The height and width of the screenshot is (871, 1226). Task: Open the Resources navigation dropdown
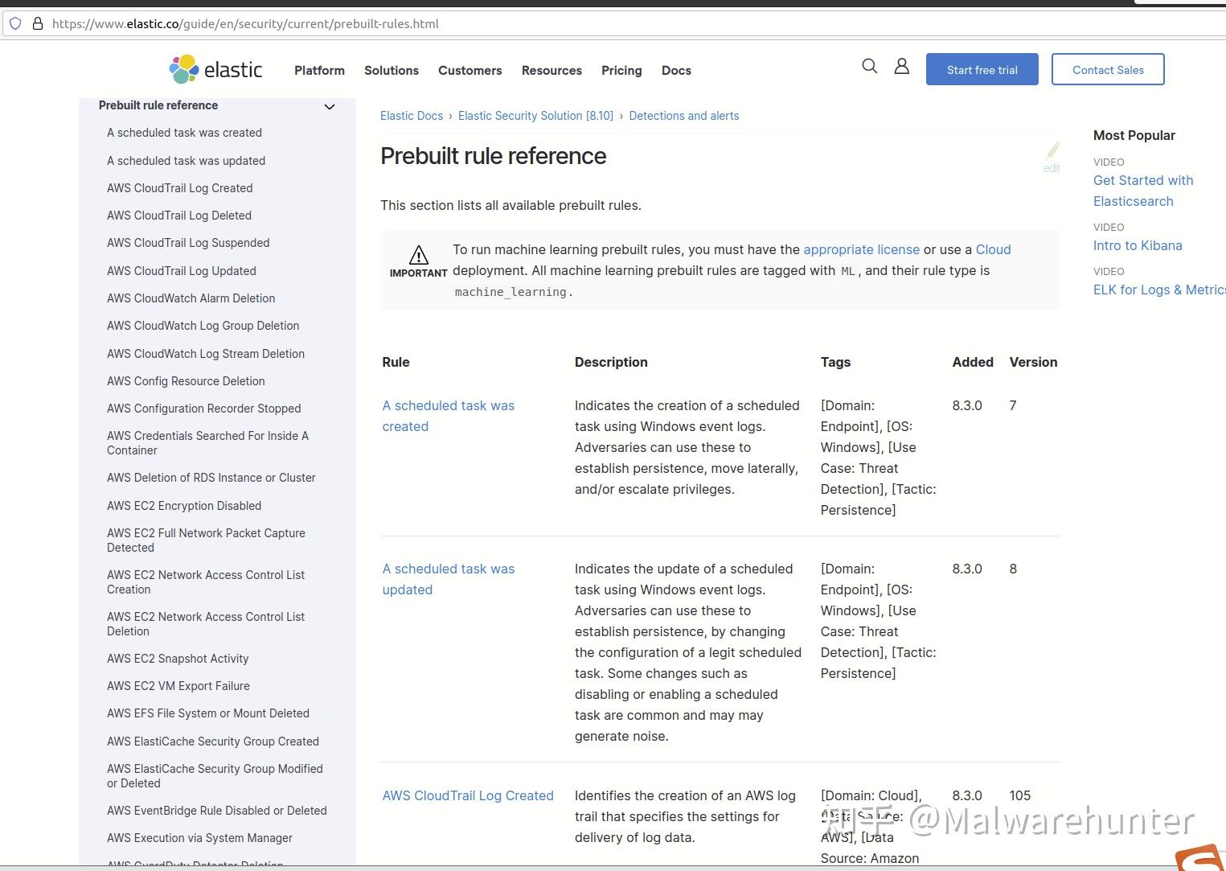click(x=551, y=71)
